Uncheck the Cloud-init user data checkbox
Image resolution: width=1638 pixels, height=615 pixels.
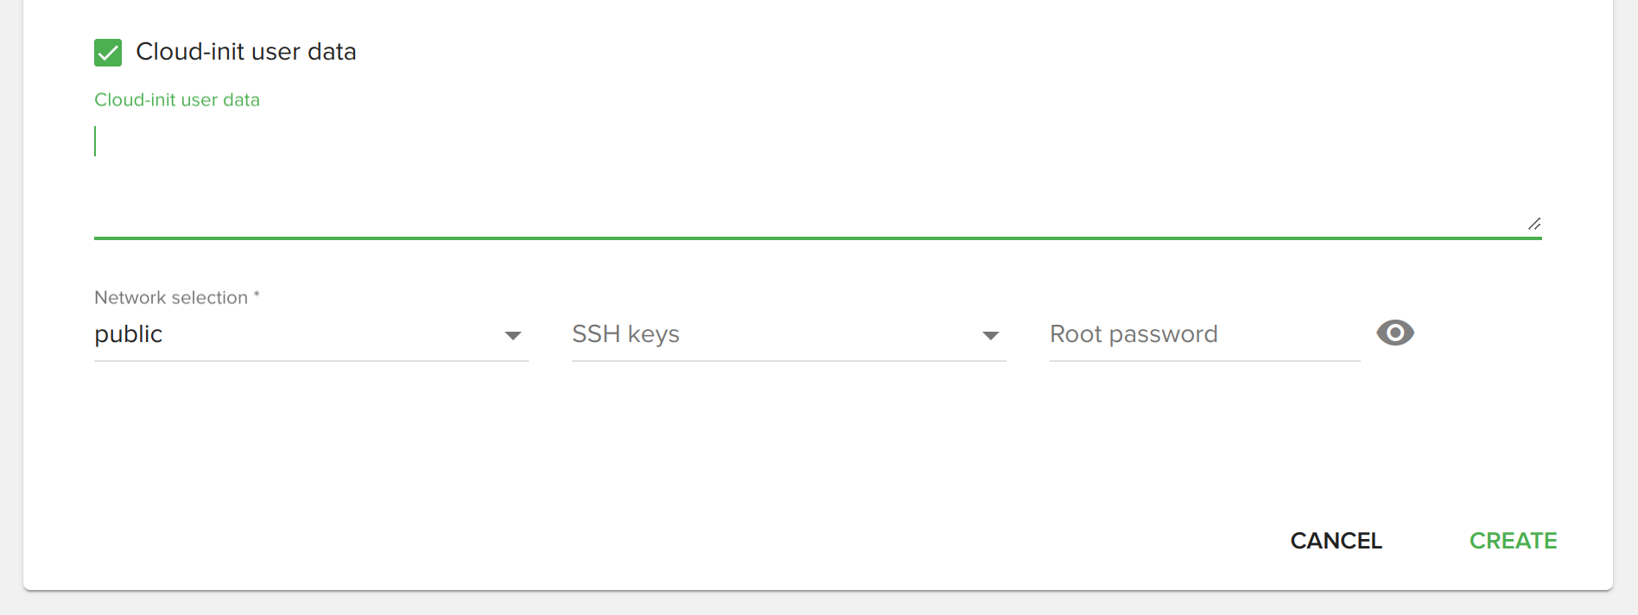(x=108, y=53)
